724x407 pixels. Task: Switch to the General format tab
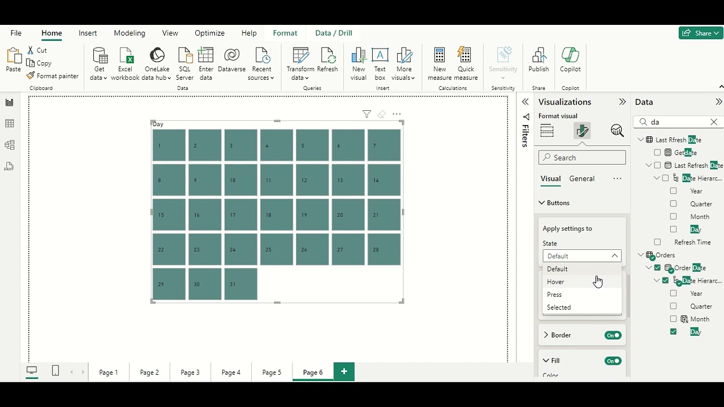pos(581,179)
